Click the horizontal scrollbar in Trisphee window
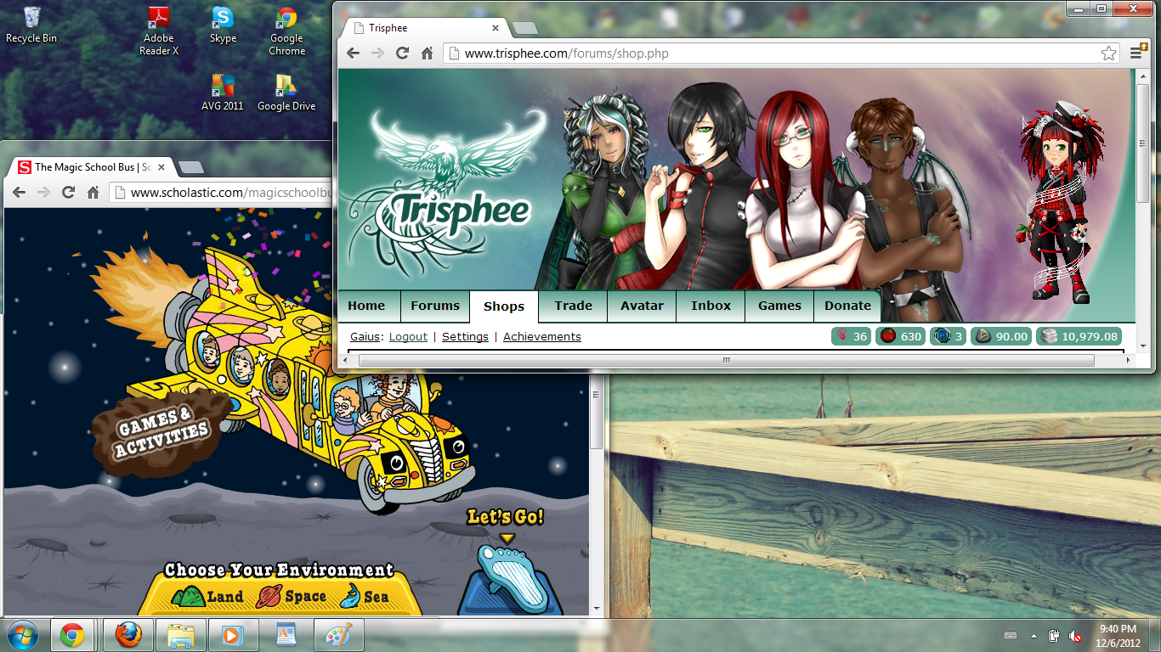The height and width of the screenshot is (652, 1161). pos(725,360)
